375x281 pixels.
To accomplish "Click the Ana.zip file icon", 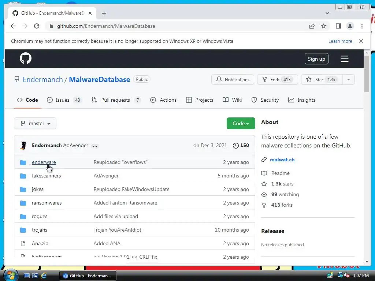I will pyautogui.click(x=23, y=243).
